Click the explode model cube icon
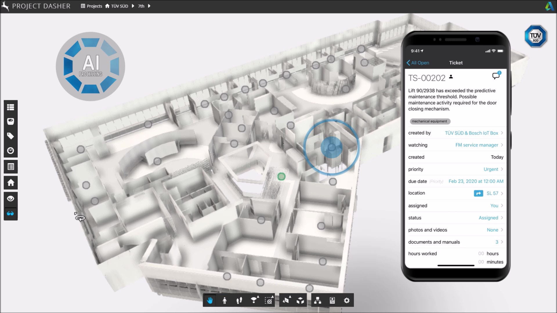557x313 pixels. pyautogui.click(x=301, y=301)
